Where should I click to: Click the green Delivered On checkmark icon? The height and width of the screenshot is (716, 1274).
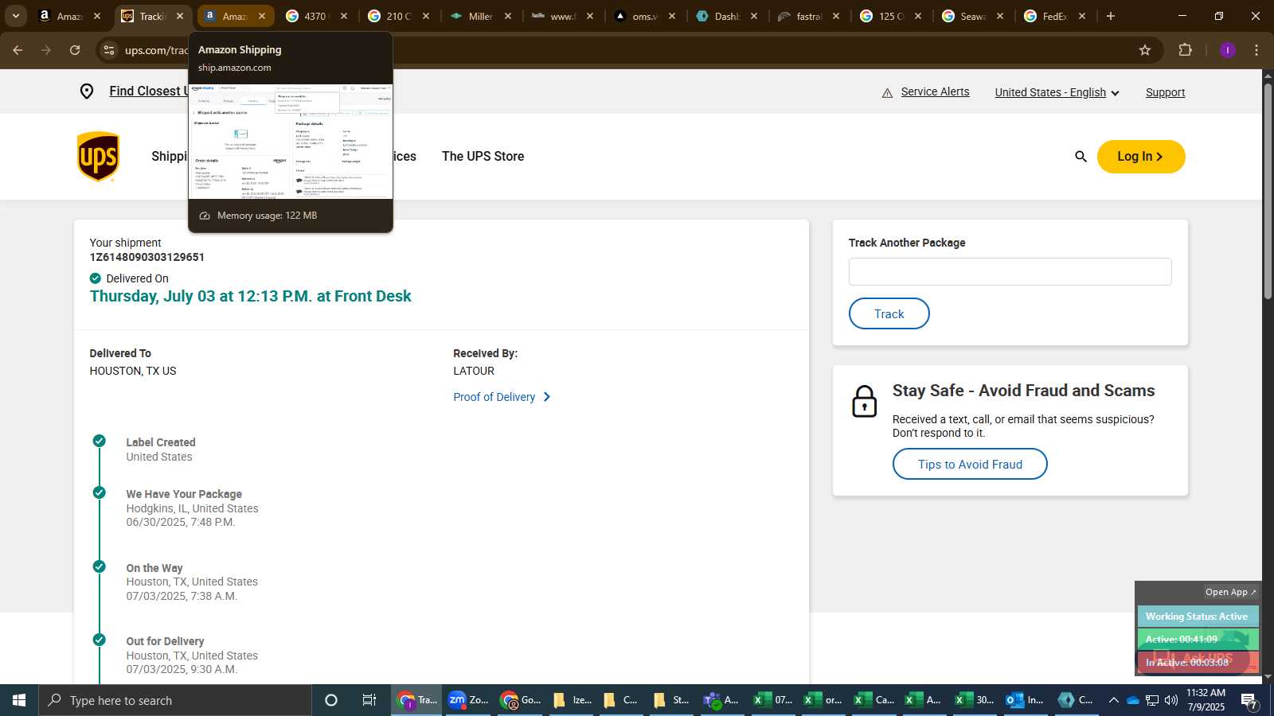pos(96,278)
